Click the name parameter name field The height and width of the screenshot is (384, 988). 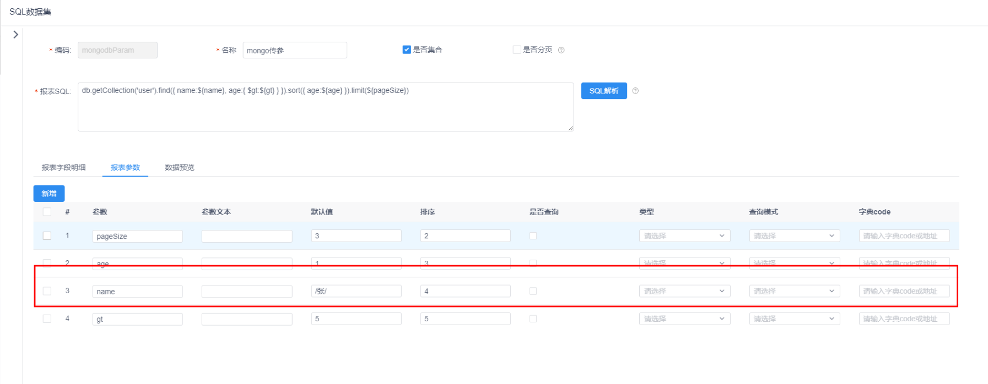[137, 291]
